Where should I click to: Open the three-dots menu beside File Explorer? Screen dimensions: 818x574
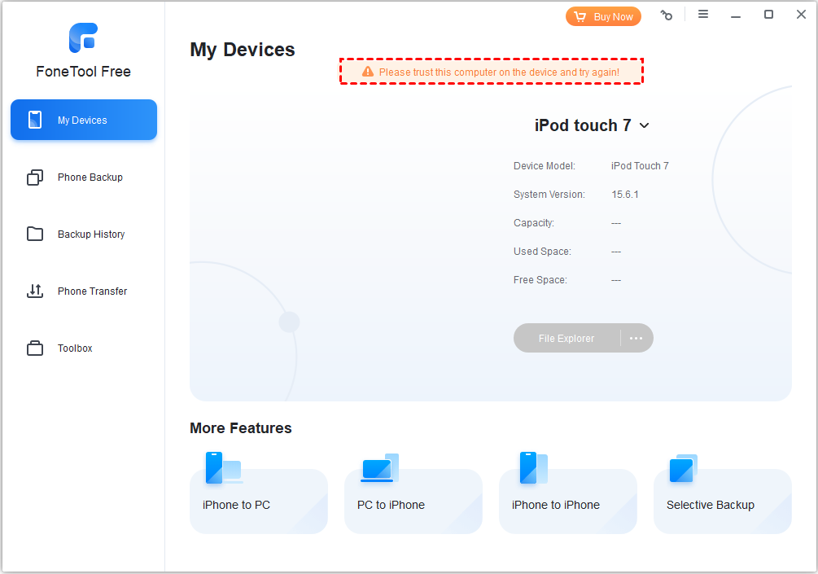click(x=636, y=339)
